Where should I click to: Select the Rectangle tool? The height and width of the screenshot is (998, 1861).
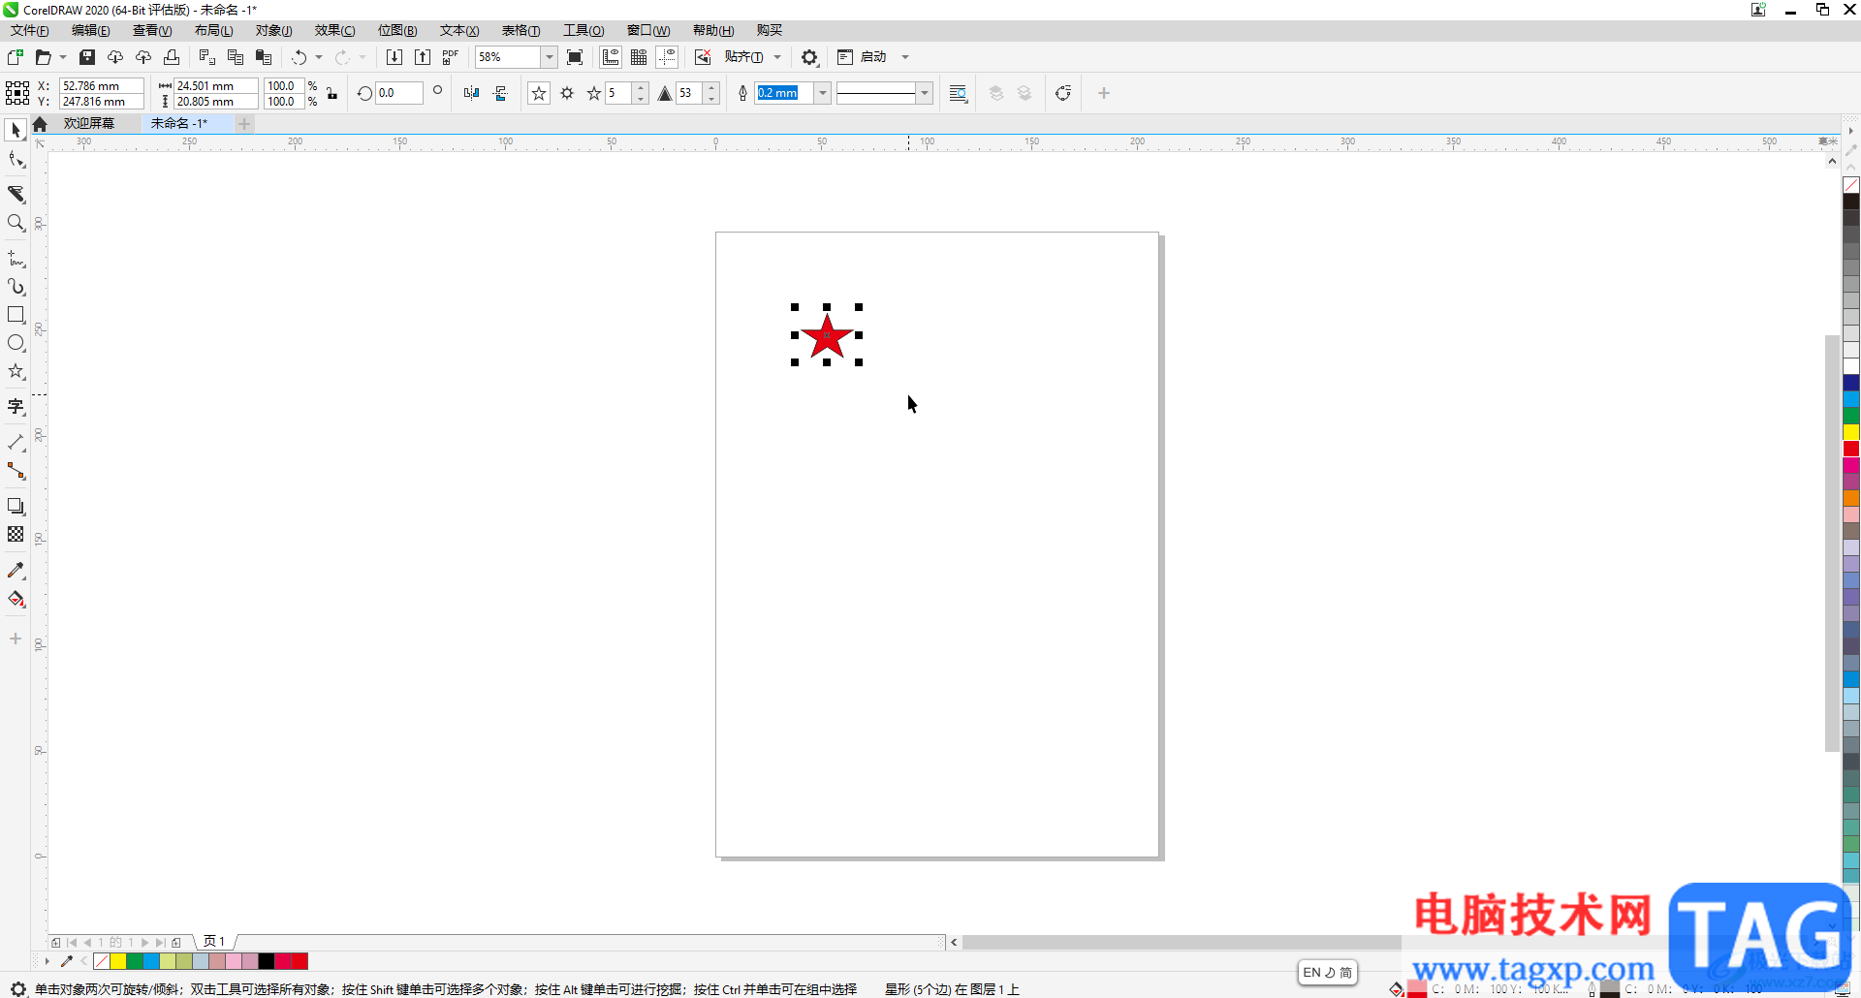pos(16,315)
